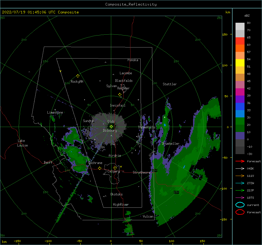Image resolution: width=262 pixels, height=245 pixels.
Task: Click the Composite_Reflectivity title
Action: tap(131, 4)
